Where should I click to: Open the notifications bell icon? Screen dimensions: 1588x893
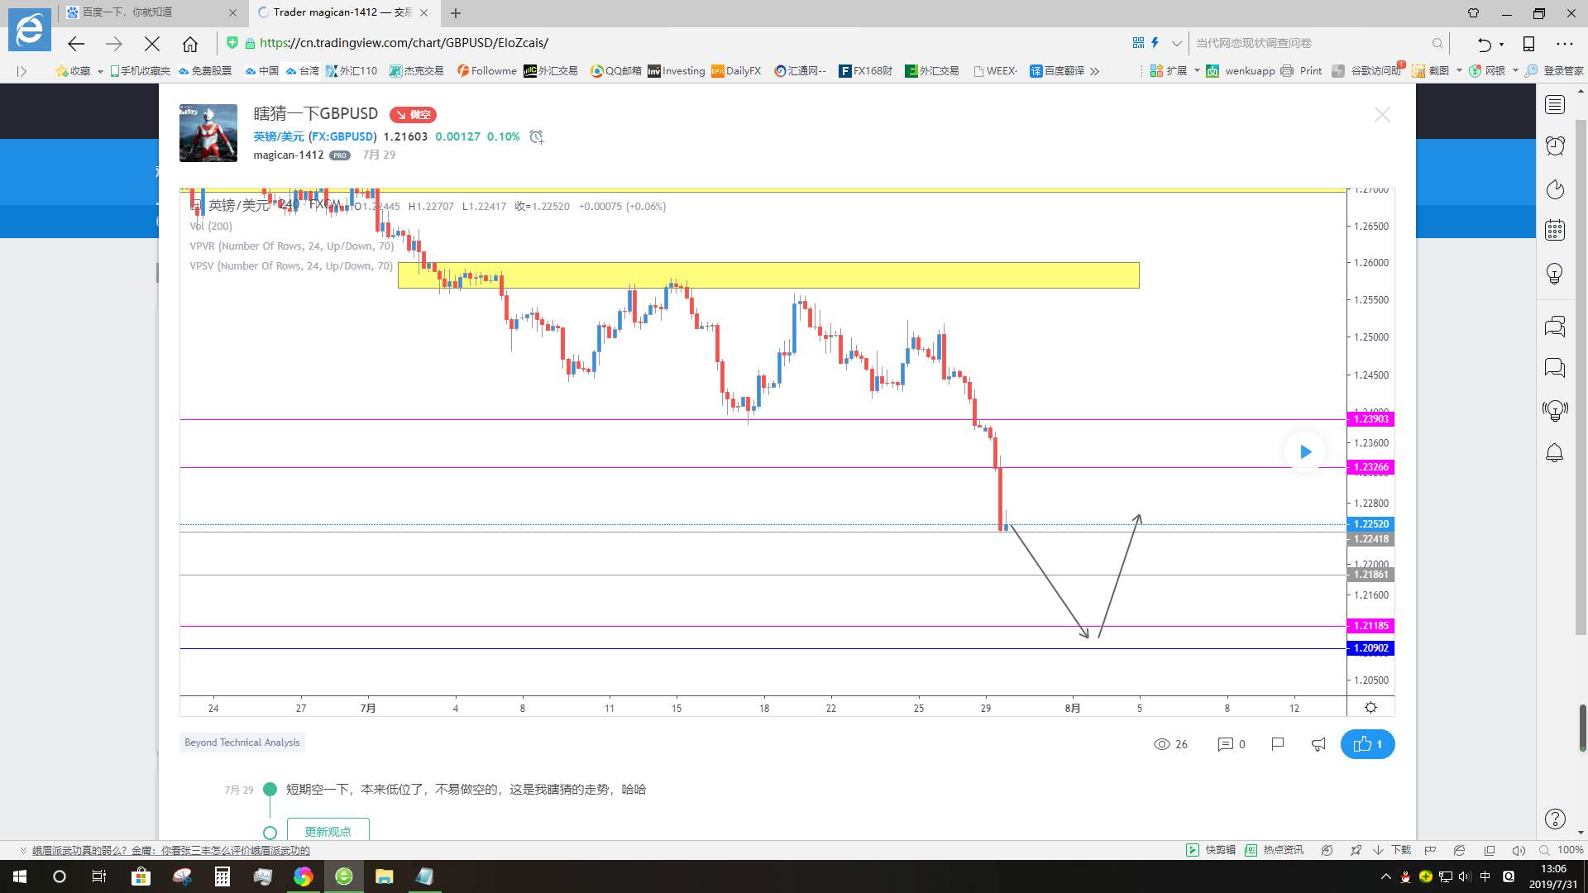pyautogui.click(x=1555, y=452)
